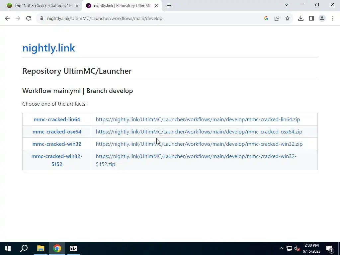Image resolution: width=340 pixels, height=255 pixels.
Task: Open the mmc-cracked-win32-5152 artifact link
Action: [x=57, y=160]
